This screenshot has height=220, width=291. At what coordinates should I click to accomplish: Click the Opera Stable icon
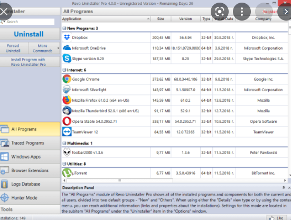coord(67,121)
